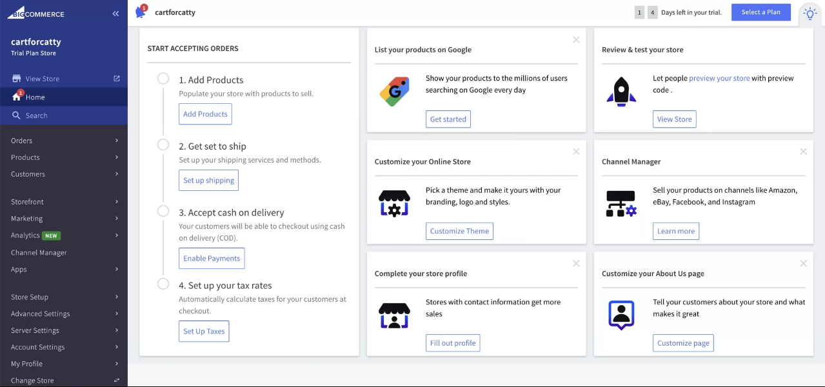
Task: Mark step 4 Set up tax rates circle
Action: point(163,284)
